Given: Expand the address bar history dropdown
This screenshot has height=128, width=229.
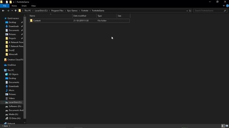Looking at the screenshot, I should click(187, 11).
